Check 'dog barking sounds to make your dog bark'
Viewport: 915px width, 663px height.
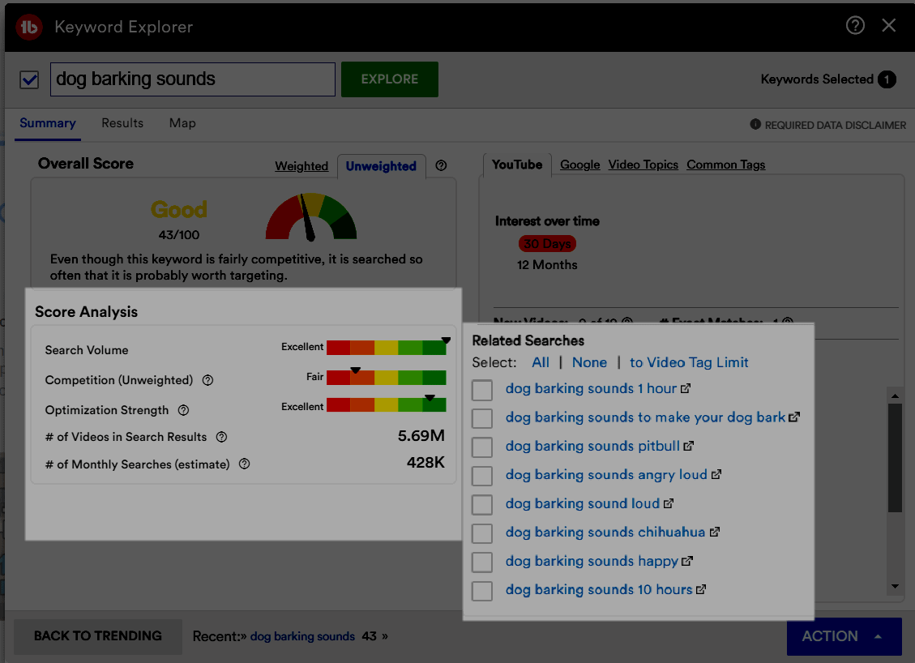click(482, 418)
